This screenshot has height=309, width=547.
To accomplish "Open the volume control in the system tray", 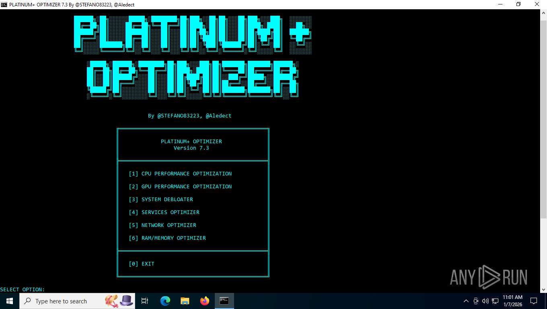I will 485,301.
